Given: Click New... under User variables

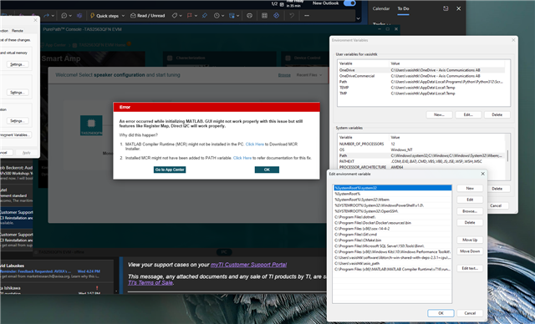Looking at the screenshot, I should 439,114.
